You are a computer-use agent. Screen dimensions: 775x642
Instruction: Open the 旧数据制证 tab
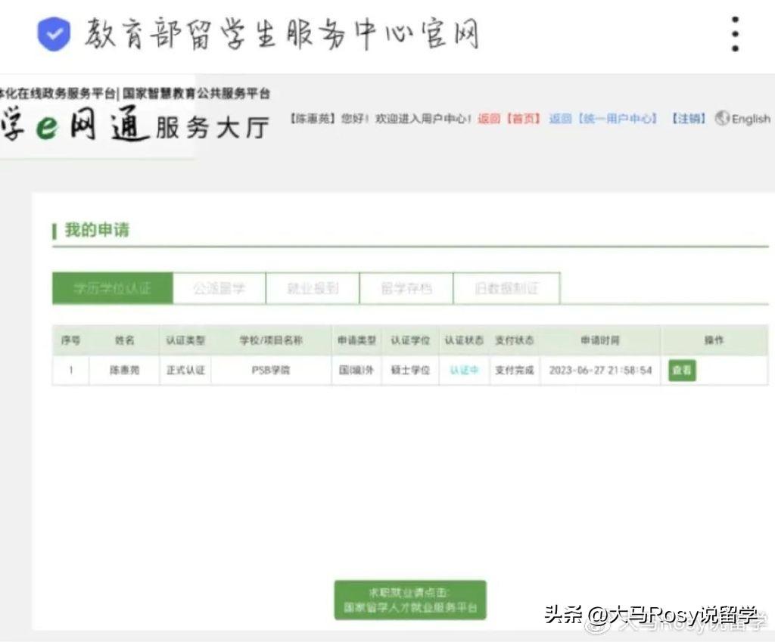[x=506, y=289]
